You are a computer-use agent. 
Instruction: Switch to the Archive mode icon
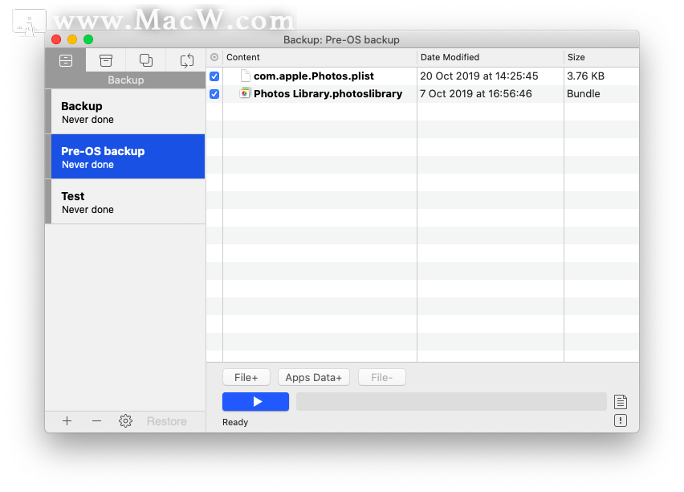pyautogui.click(x=105, y=60)
